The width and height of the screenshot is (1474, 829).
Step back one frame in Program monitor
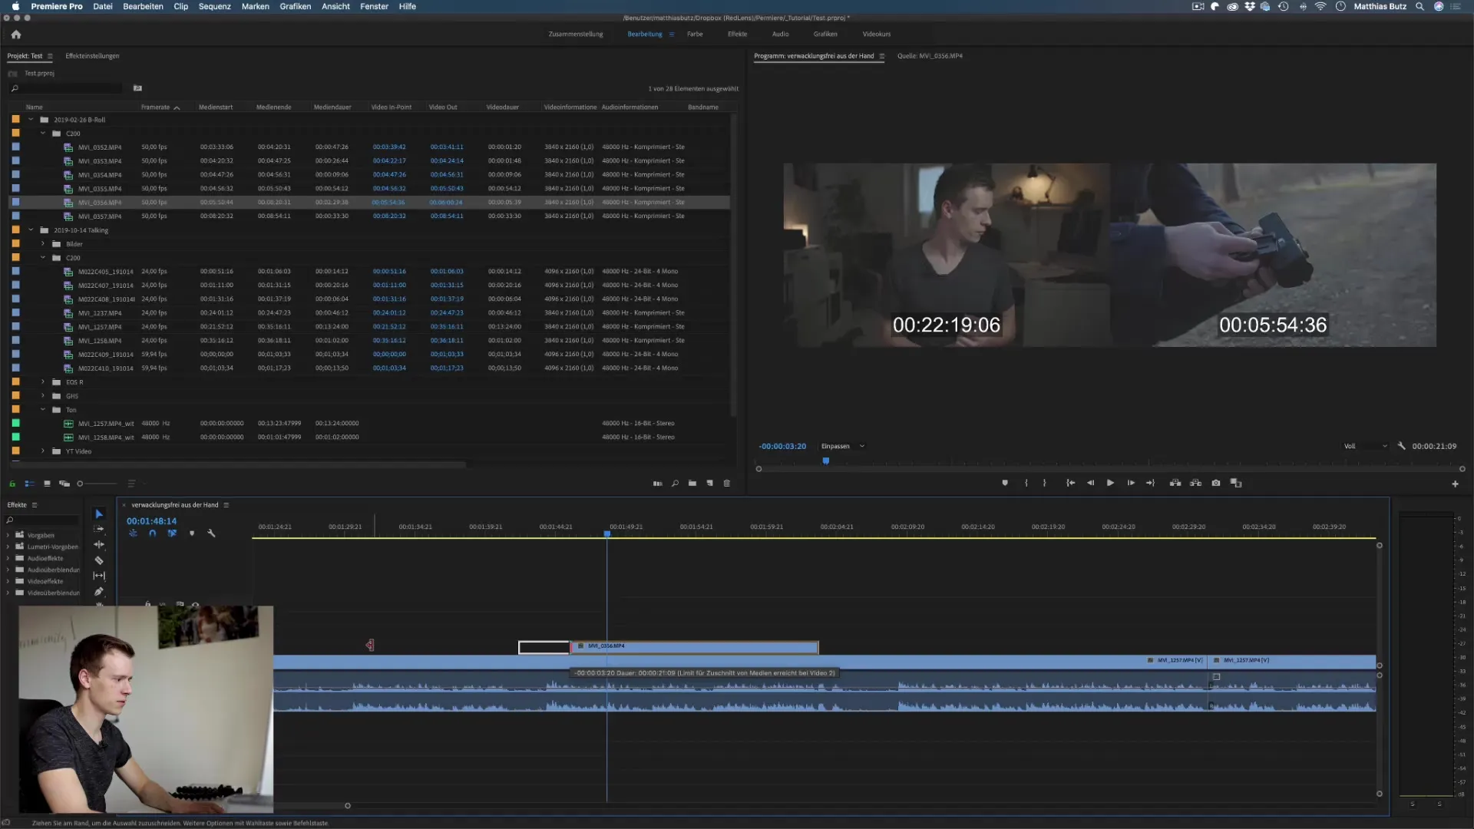(1090, 483)
